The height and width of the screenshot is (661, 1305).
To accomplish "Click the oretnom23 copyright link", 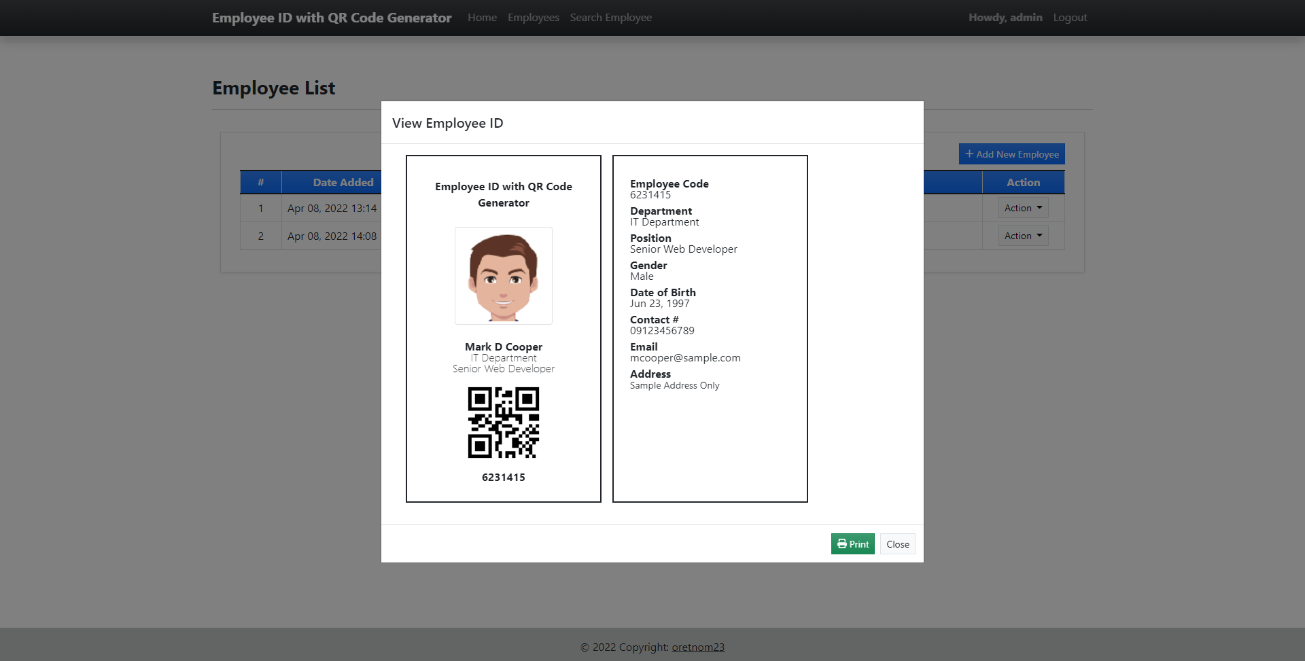I will point(698,647).
